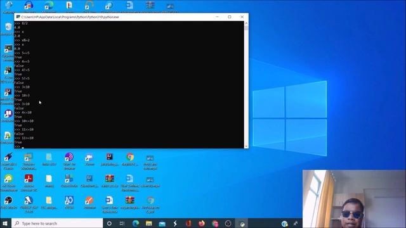Click the console scrollbar down arrow

click(x=246, y=146)
